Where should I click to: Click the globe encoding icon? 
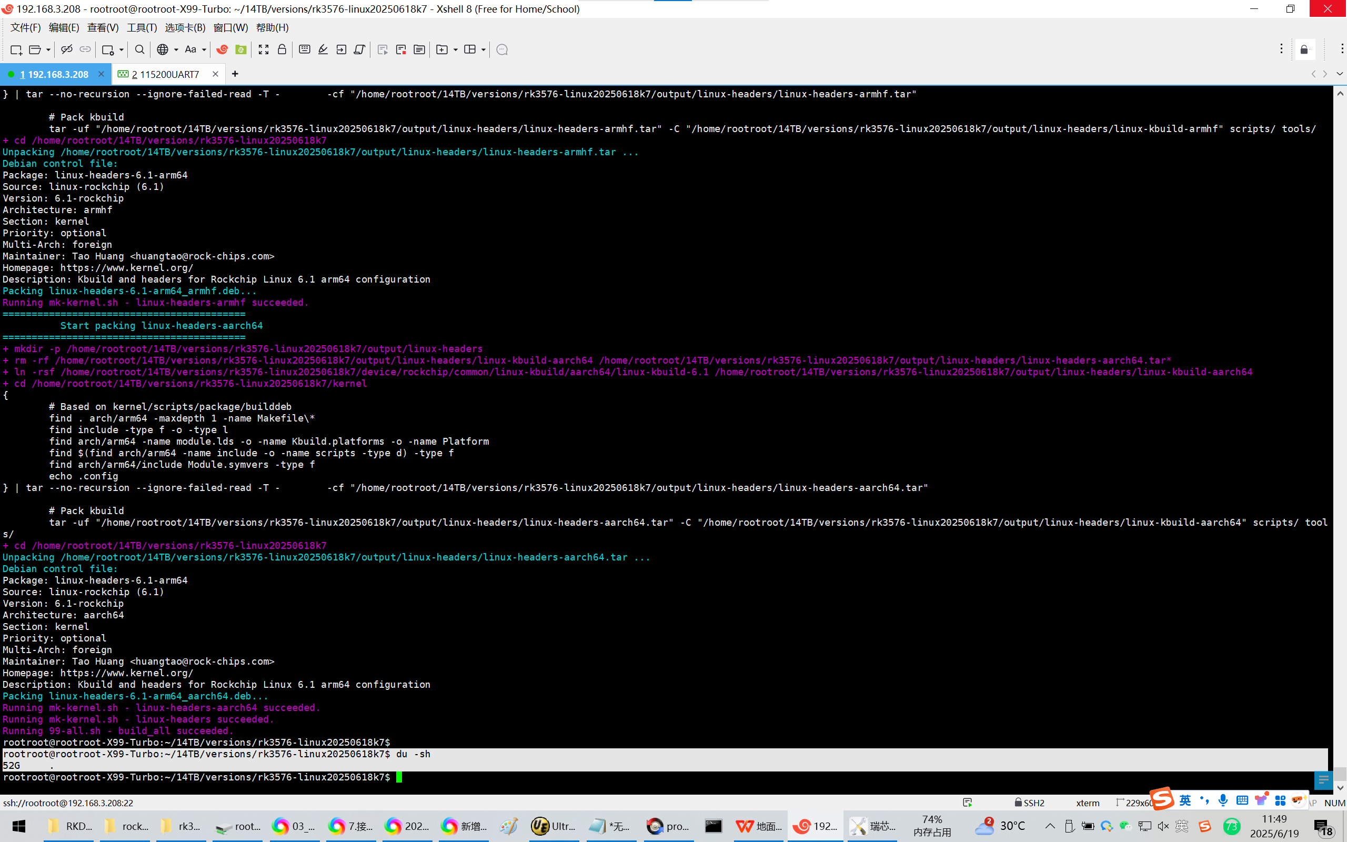click(x=163, y=50)
